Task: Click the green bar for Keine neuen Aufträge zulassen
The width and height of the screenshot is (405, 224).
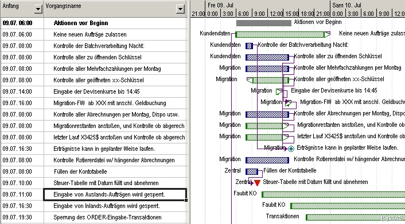Action: click(x=283, y=34)
